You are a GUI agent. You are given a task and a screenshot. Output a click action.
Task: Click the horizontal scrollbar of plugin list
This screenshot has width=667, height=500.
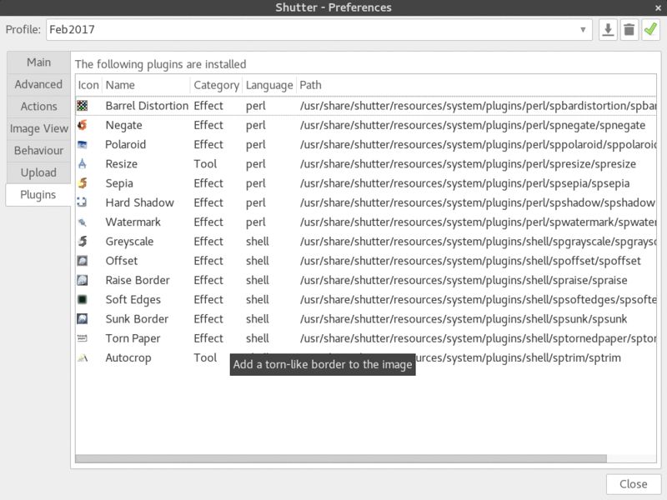(x=341, y=459)
